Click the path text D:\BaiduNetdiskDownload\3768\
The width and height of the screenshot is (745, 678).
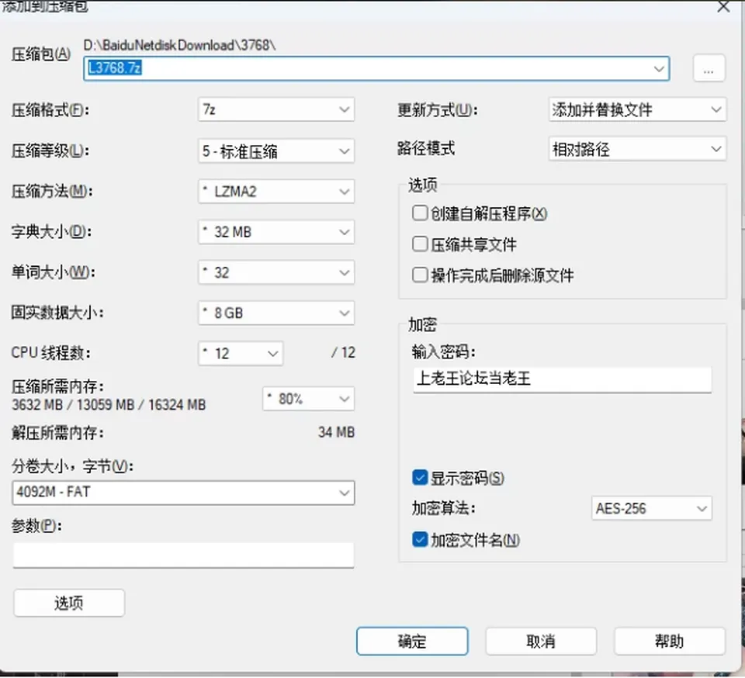[x=179, y=45]
